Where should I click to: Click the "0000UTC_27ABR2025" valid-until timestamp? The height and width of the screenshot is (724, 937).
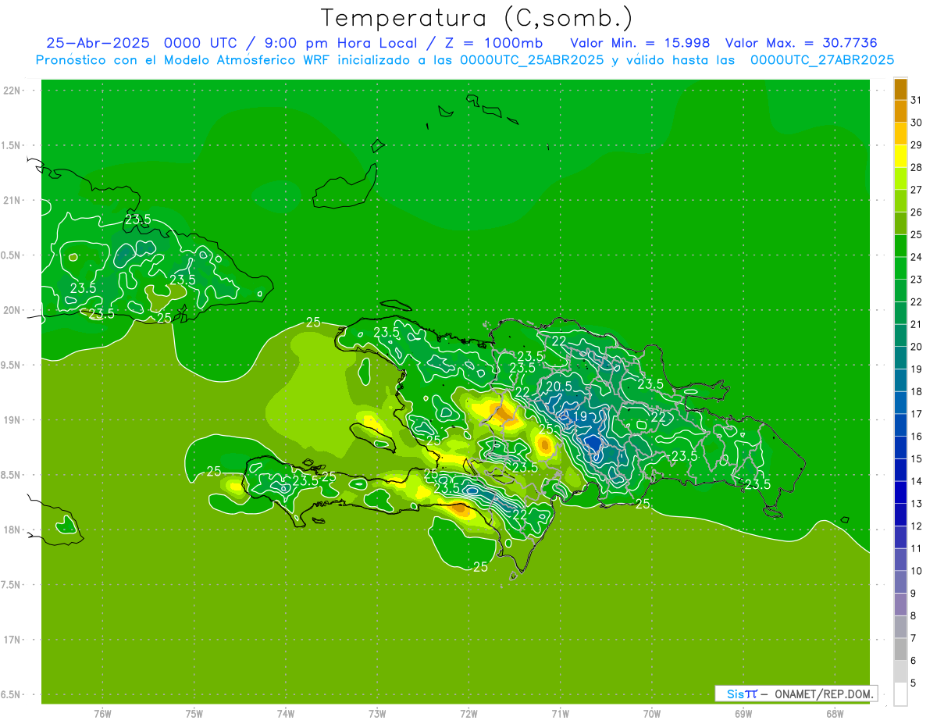pyautogui.click(x=822, y=59)
